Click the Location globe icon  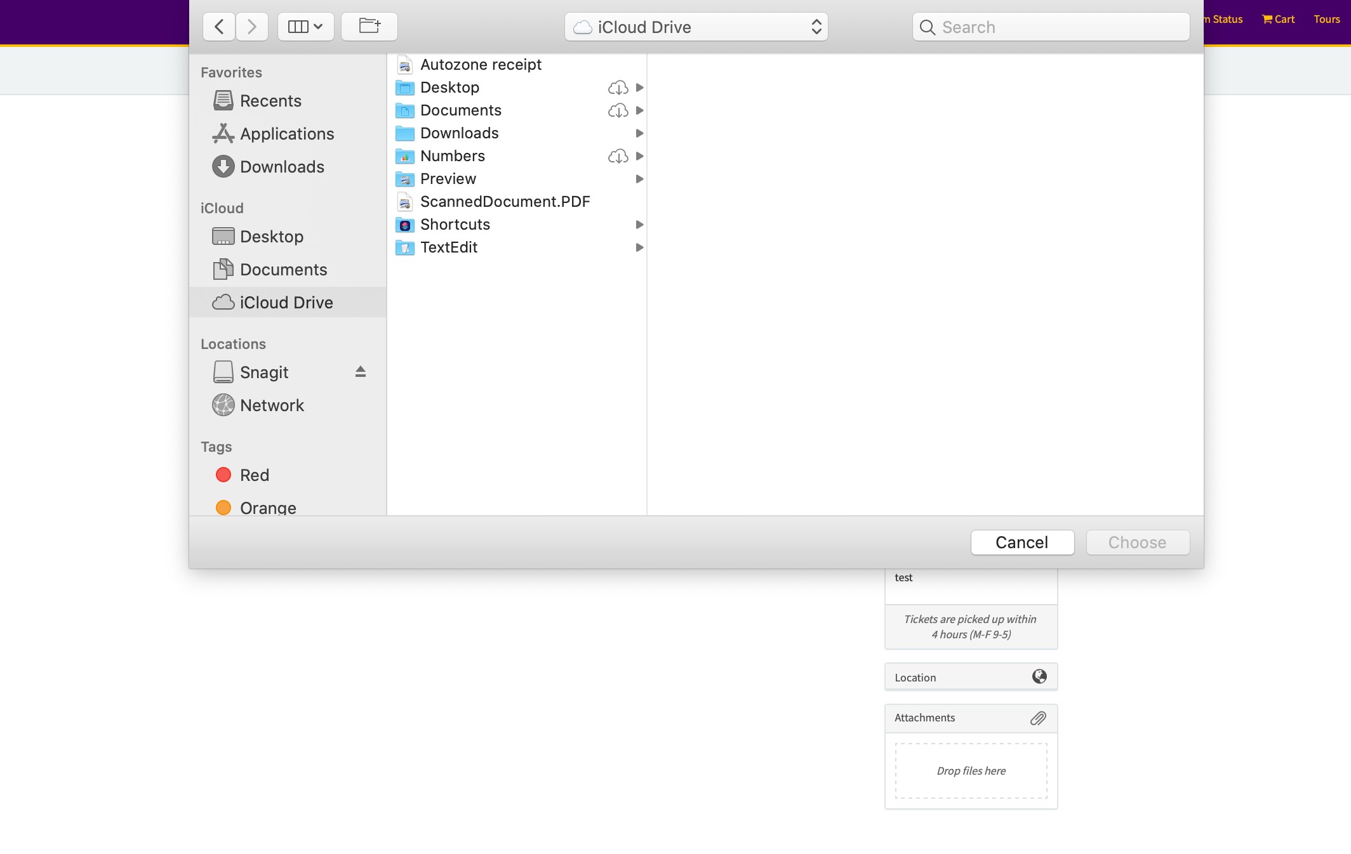pos(1039,676)
